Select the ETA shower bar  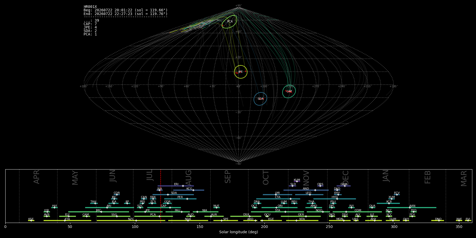67,221
